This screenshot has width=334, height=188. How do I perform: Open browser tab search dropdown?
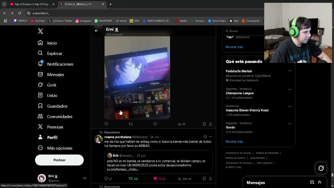[x=4, y=4]
